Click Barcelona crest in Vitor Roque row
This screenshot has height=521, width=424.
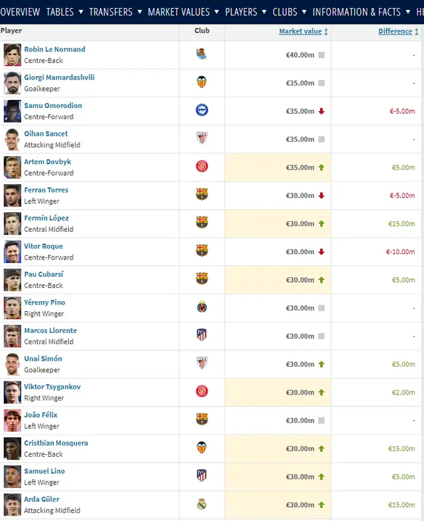pos(201,250)
